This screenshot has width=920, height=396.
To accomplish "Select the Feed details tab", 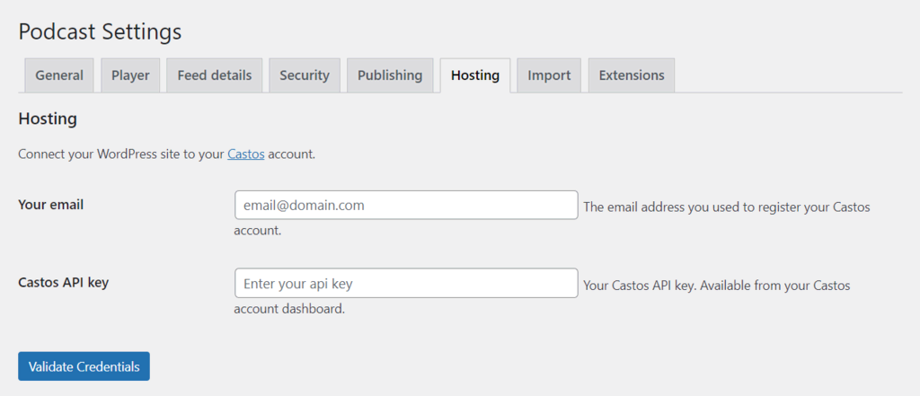I will coord(214,75).
